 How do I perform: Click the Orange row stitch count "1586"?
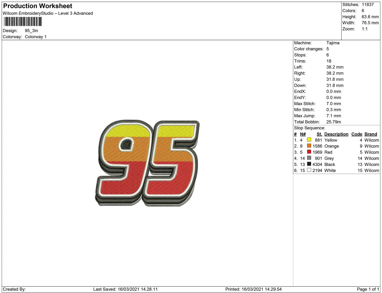pyautogui.click(x=317, y=146)
